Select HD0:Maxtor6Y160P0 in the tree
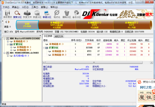155x107 pixels. [x=25, y=39]
